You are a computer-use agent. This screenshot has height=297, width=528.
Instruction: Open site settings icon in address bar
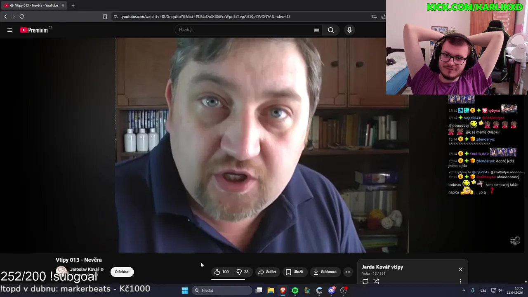click(x=115, y=16)
